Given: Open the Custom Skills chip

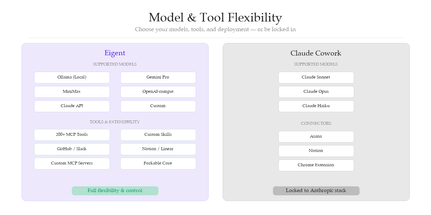Looking at the screenshot, I should coord(158,135).
